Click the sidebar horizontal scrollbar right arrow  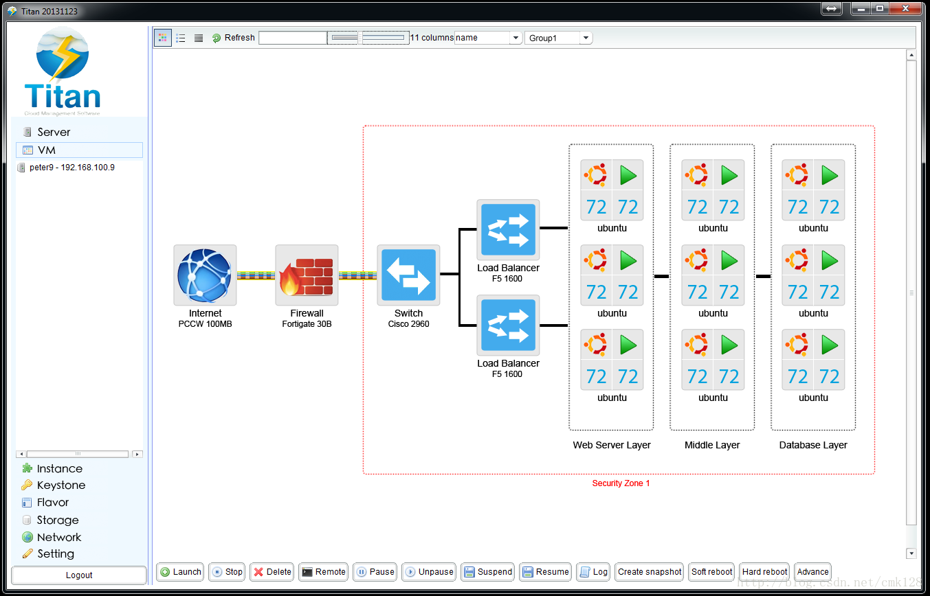click(137, 454)
